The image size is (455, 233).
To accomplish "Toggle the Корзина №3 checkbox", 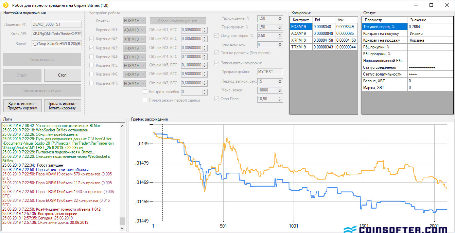I will [x=91, y=48].
